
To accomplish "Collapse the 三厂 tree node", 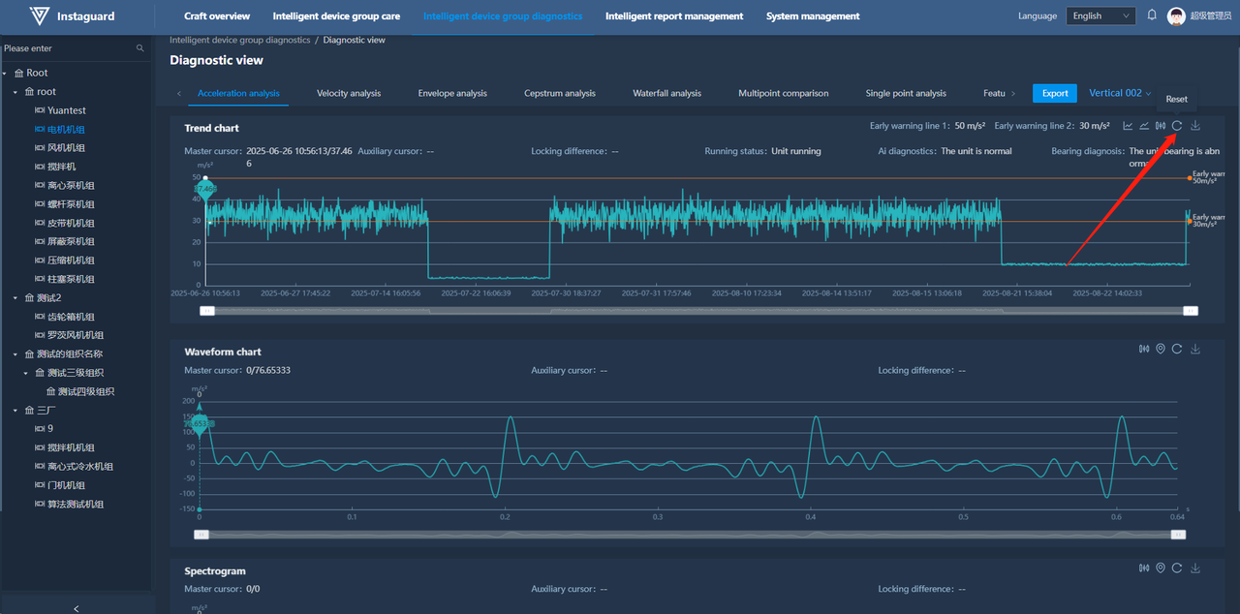I will coord(16,411).
